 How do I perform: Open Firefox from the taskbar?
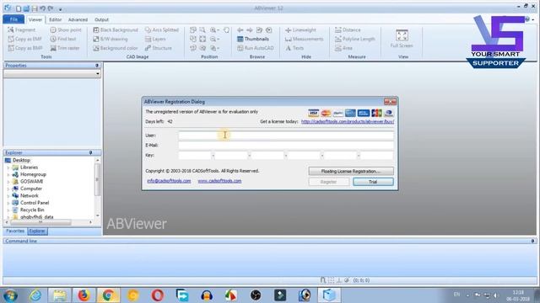tap(84, 295)
